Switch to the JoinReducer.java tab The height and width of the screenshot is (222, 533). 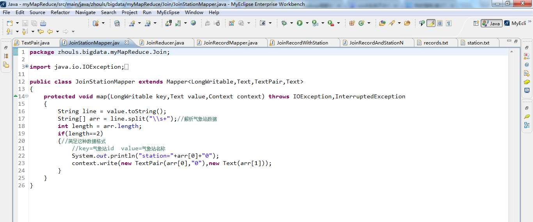165,43
